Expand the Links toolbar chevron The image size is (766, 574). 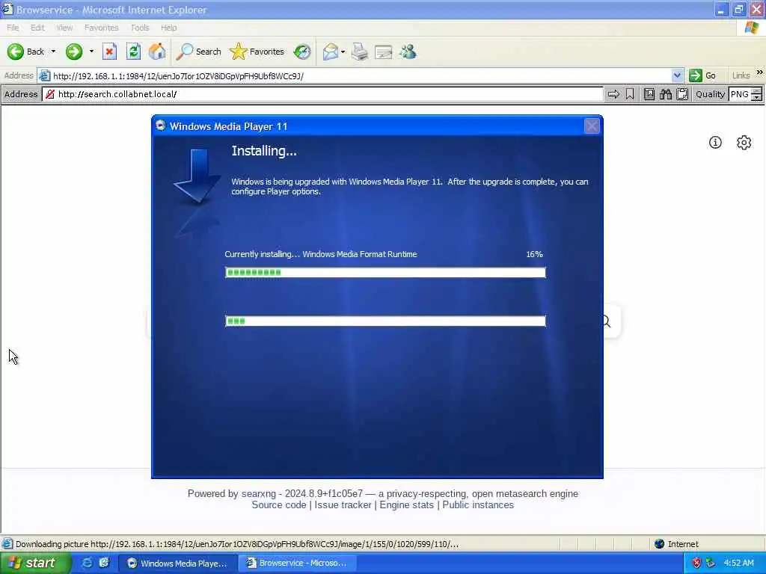(x=759, y=72)
